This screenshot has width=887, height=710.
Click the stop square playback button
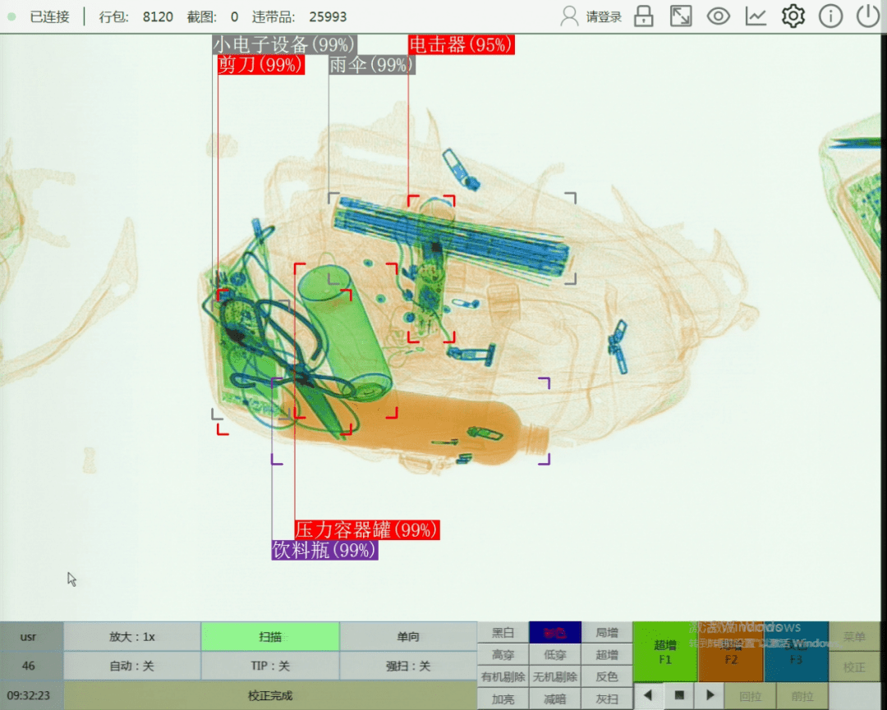(679, 694)
